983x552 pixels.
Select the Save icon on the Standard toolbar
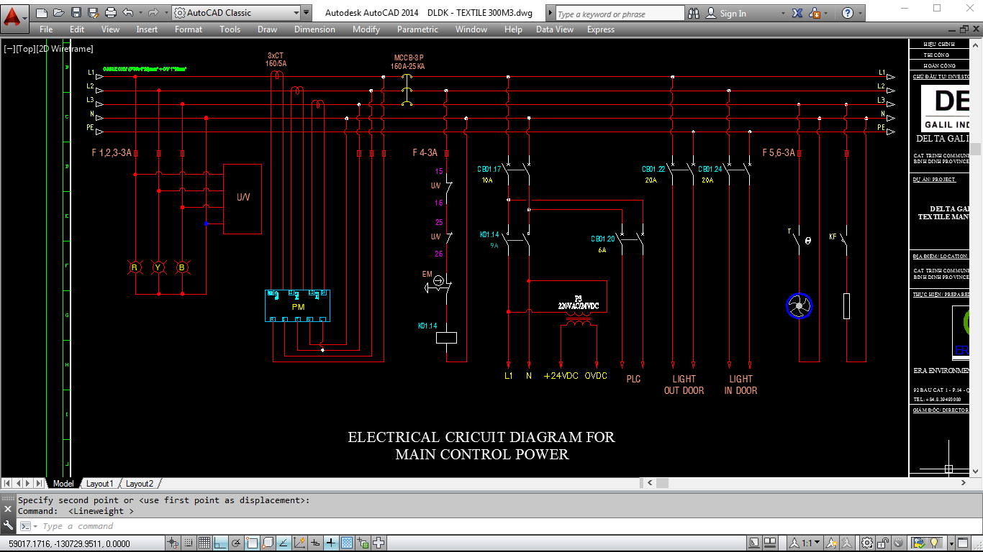point(76,12)
